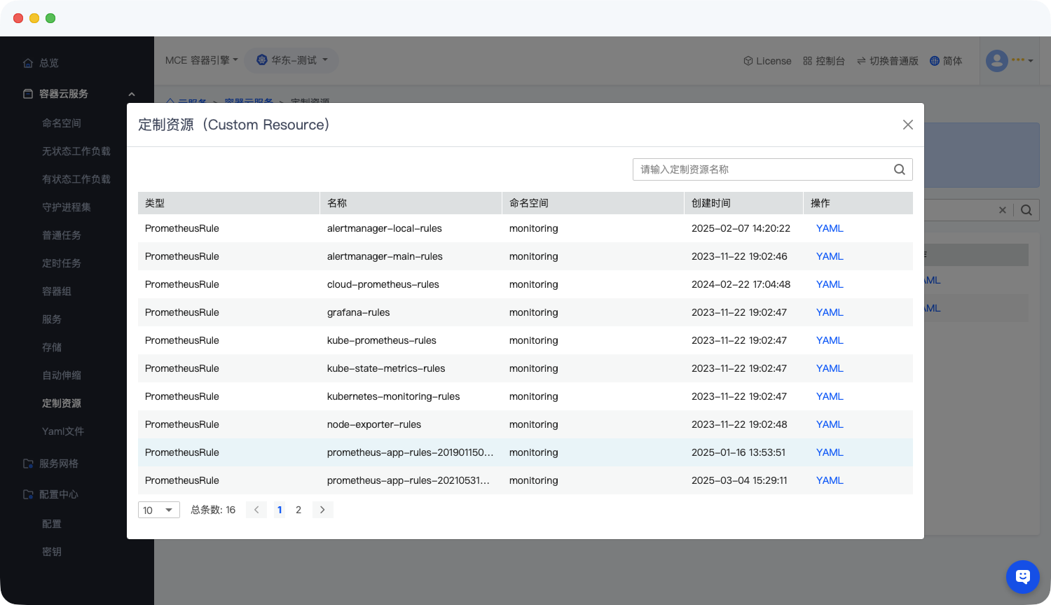
Task: Click the License cube icon
Action: click(748, 61)
